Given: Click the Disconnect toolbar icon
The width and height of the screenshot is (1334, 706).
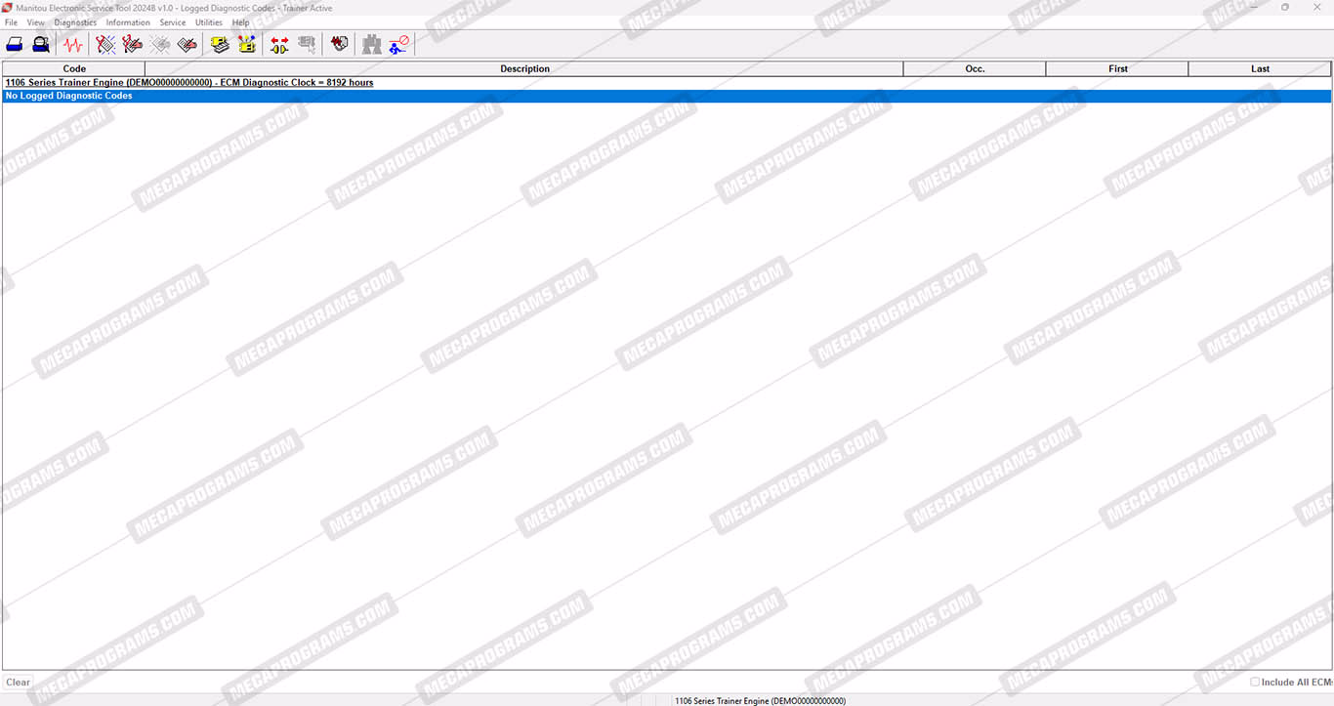Looking at the screenshot, I should [398, 44].
